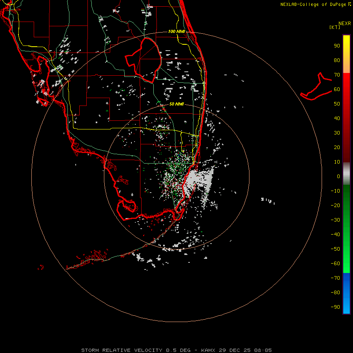Click the 50 NMI range ring label
Screen dimensions: 353x353
(x=176, y=104)
